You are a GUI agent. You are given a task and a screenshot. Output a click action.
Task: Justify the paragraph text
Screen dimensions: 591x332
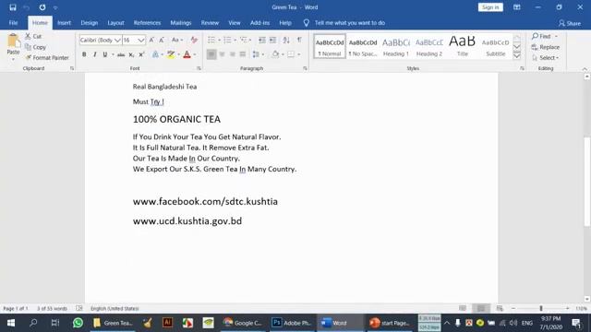coord(243,55)
